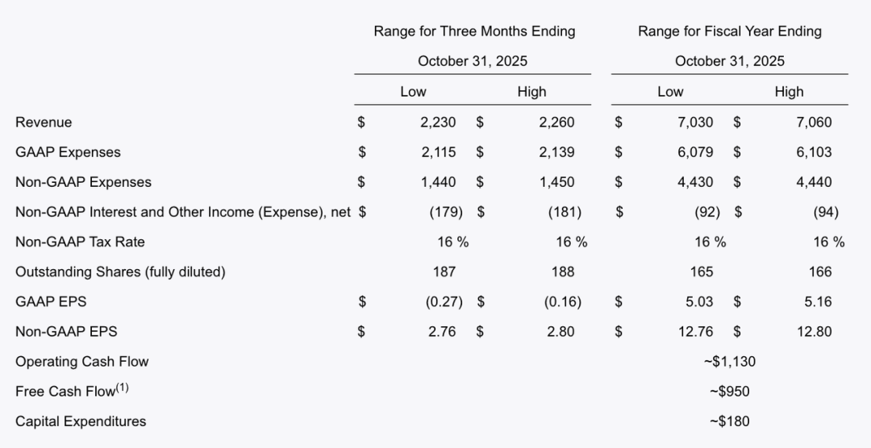Select the ~$180 capital expenditures value

click(x=730, y=421)
